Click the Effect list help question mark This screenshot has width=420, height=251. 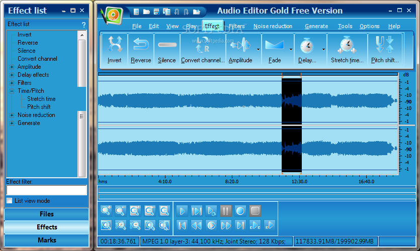[83, 25]
